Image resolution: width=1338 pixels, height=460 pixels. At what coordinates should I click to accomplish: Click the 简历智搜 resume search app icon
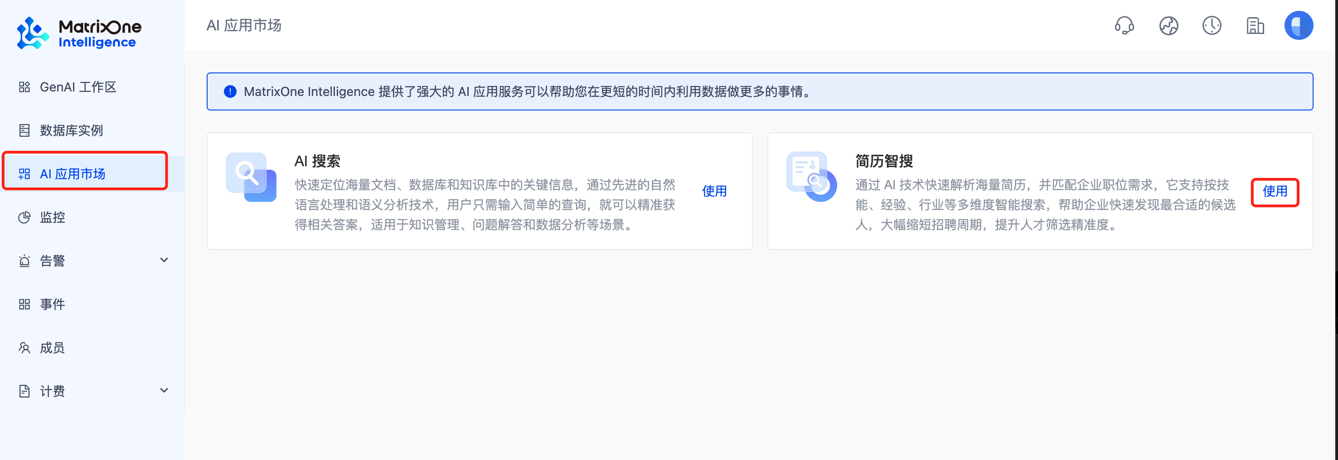(811, 177)
